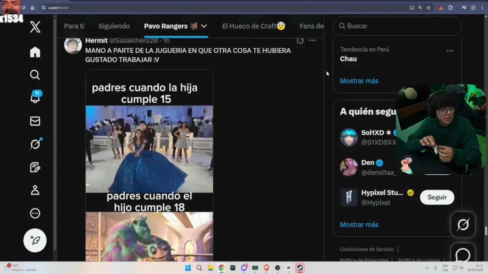The height and width of the screenshot is (274, 488).
Task: Click the Den avatar image
Action: click(x=349, y=167)
